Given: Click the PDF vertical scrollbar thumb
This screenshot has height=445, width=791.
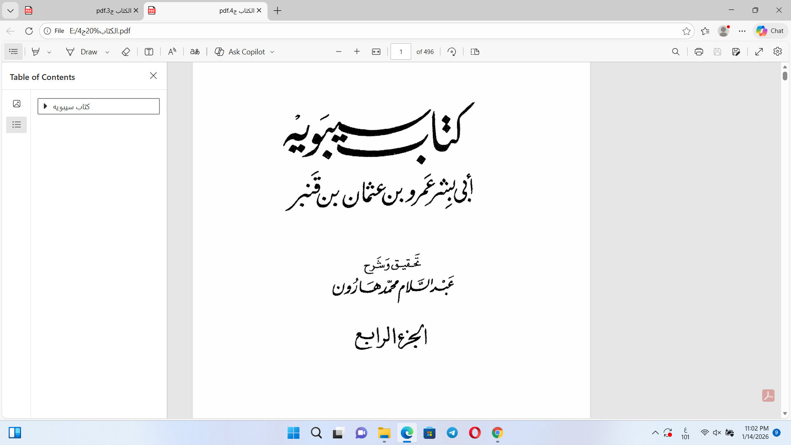Looking at the screenshot, I should [x=785, y=76].
